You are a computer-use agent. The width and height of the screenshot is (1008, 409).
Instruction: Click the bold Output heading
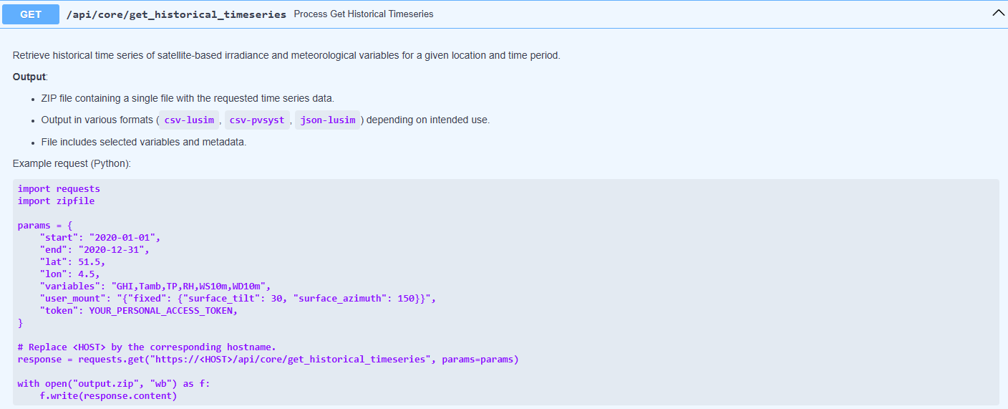(29, 77)
